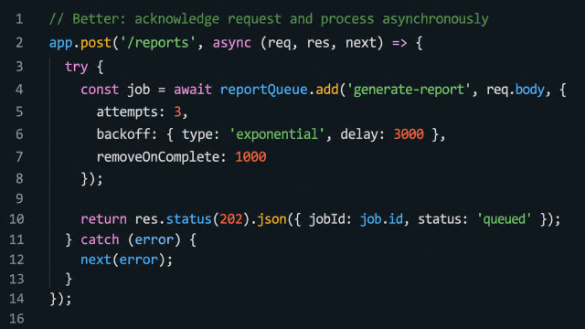Image resolution: width=585 pixels, height=329 pixels.
Task: Click the number 3 after attempts
Action: tap(177, 111)
